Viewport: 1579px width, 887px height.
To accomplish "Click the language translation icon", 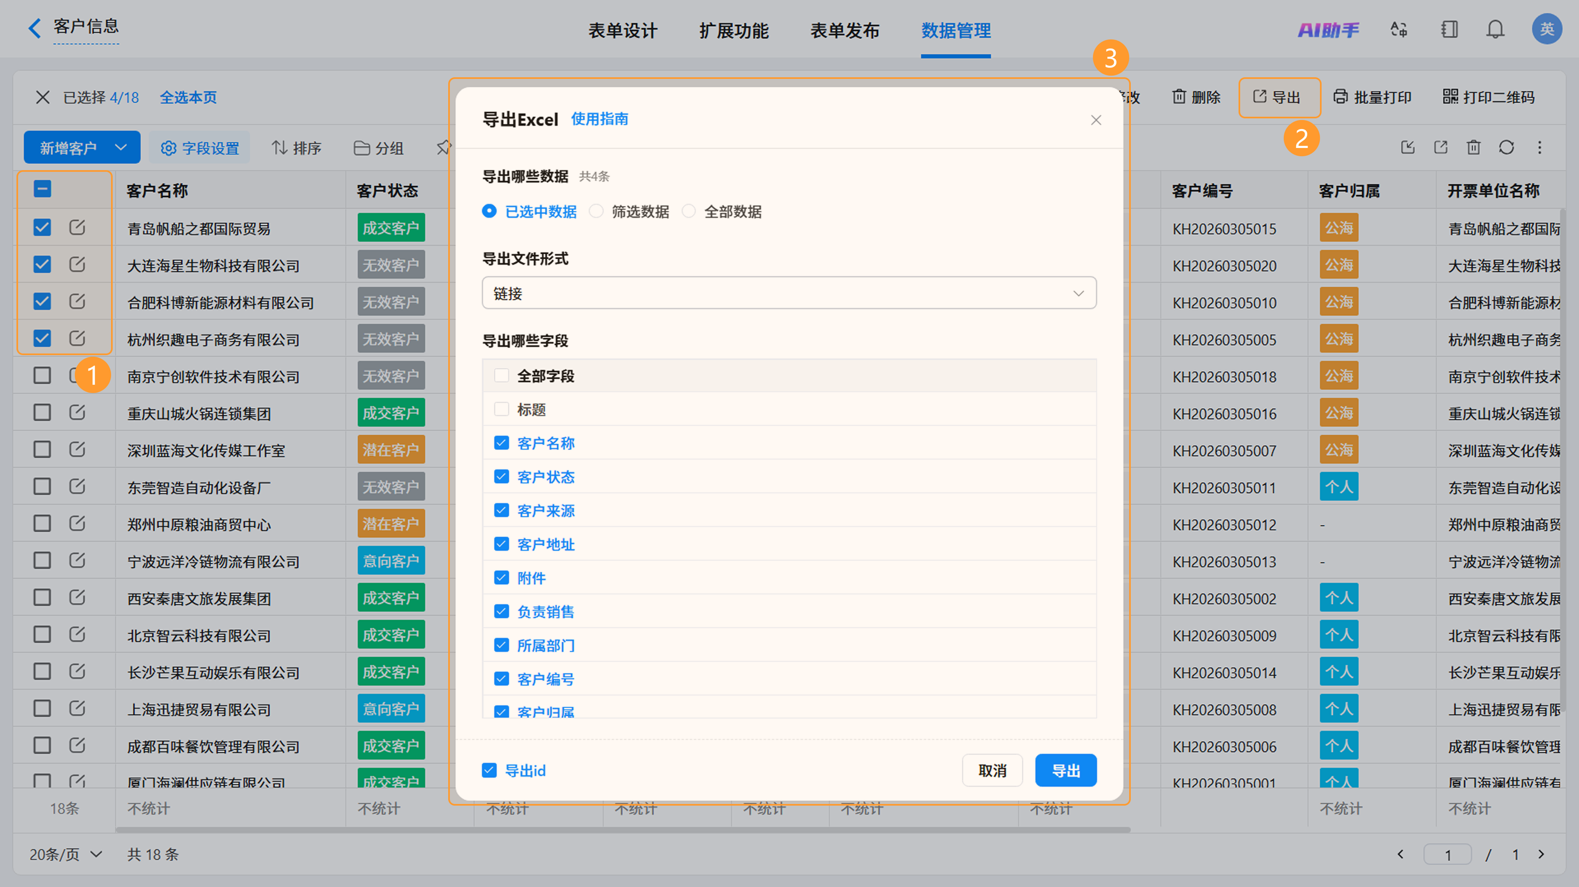I will (x=1399, y=30).
